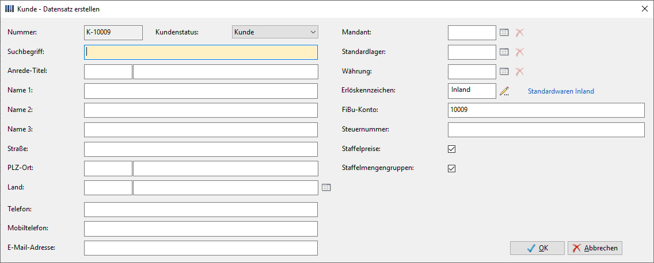Click into the Name 1 field
This screenshot has height=263, width=654.
[x=201, y=91]
